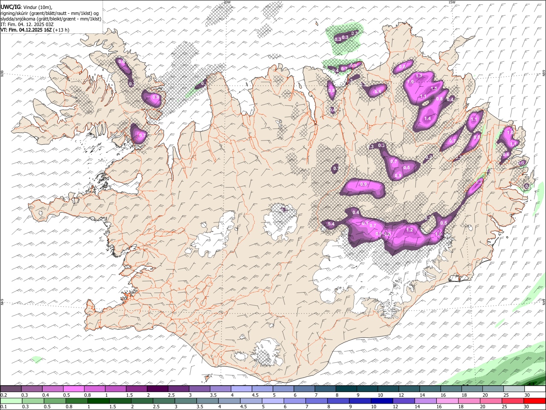Click the lower legend swatch starting at 3.5
The height and width of the screenshot is (410, 546).
pyautogui.click(x=207, y=401)
